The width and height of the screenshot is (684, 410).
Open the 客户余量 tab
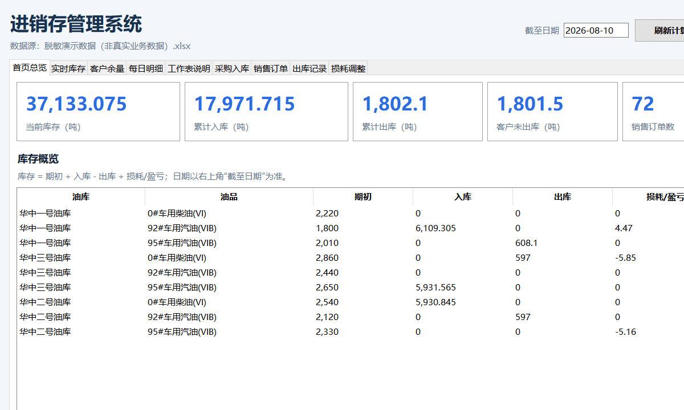point(107,69)
